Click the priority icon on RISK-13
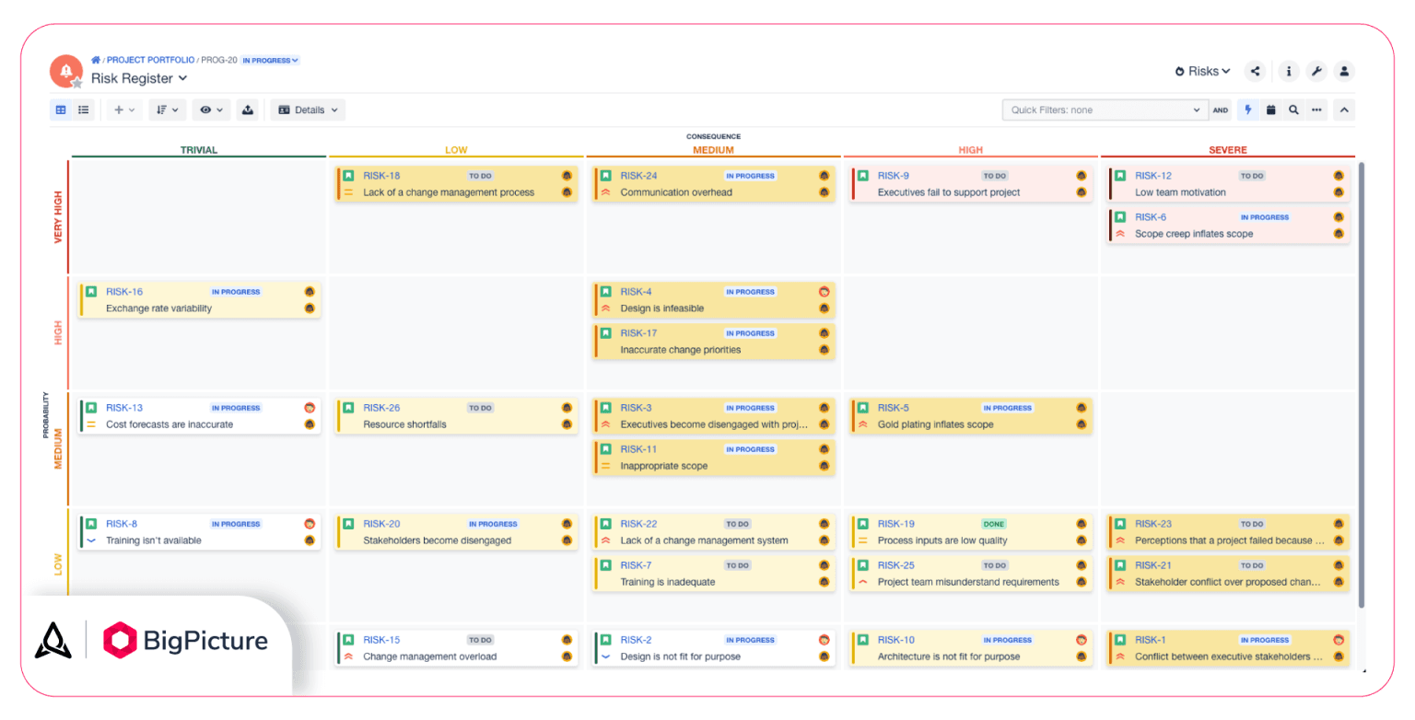This screenshot has height=720, width=1415. click(x=91, y=424)
